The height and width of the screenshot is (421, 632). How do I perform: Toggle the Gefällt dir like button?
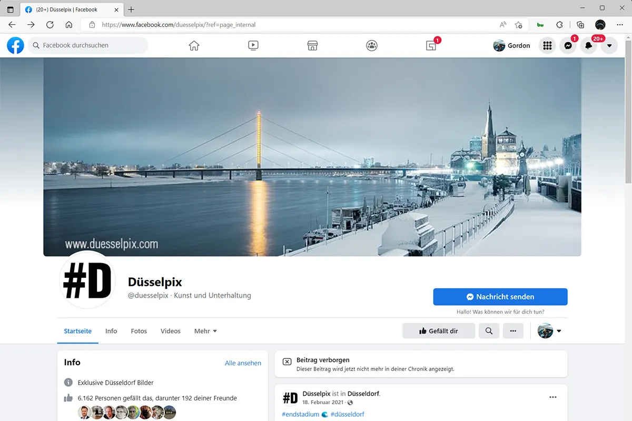click(x=439, y=331)
